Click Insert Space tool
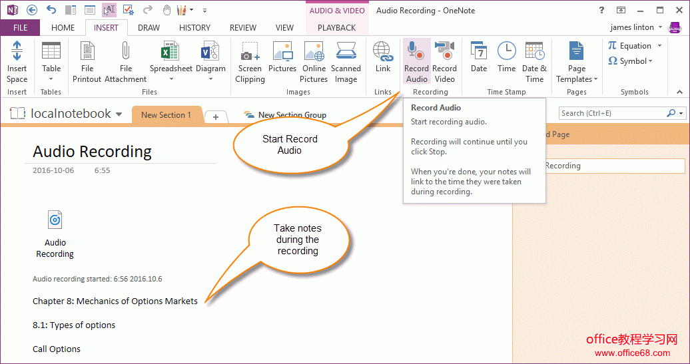 (x=17, y=62)
